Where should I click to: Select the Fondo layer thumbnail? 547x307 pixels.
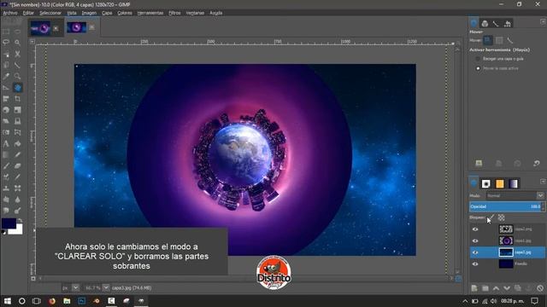(506, 264)
